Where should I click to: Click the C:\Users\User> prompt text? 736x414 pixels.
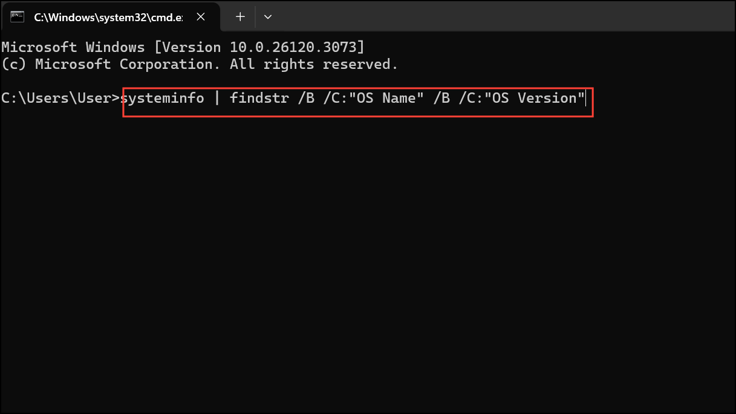(60, 98)
